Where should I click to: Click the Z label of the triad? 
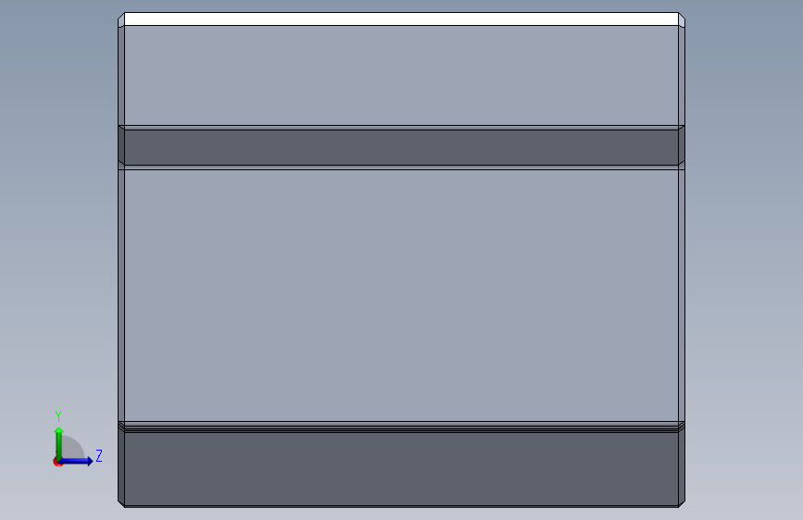click(x=99, y=455)
